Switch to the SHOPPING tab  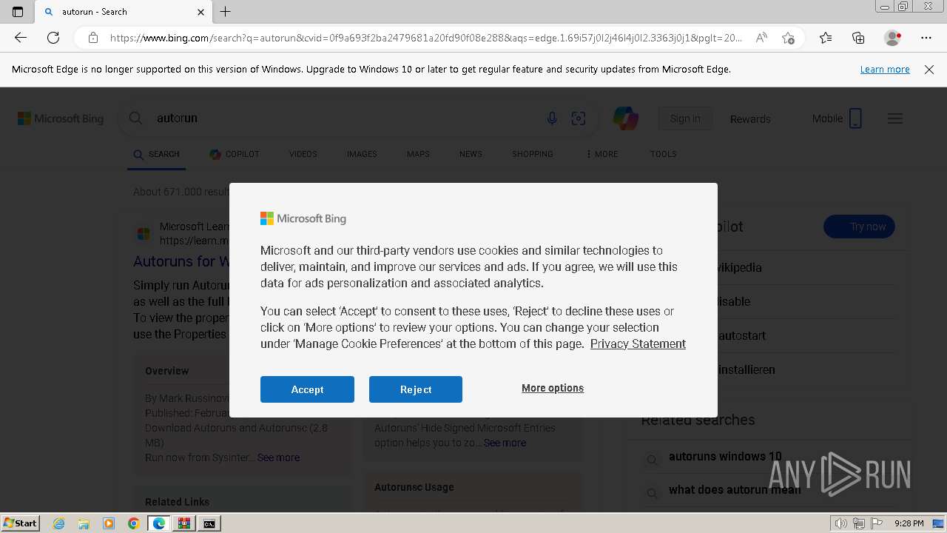(x=533, y=154)
